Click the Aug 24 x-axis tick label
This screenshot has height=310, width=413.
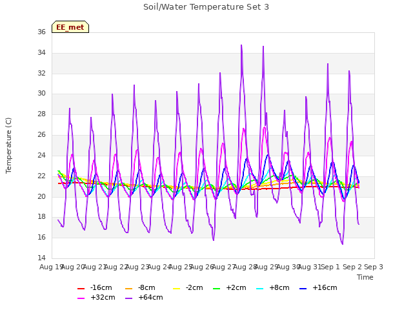(159, 267)
